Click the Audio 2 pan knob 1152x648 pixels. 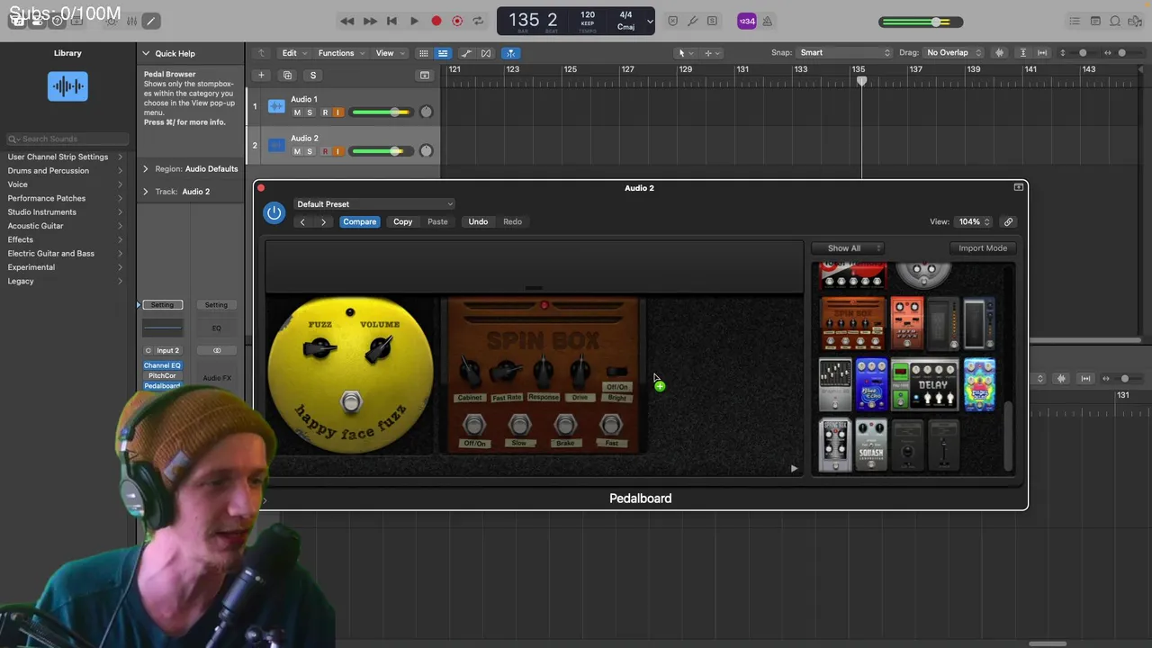click(426, 151)
